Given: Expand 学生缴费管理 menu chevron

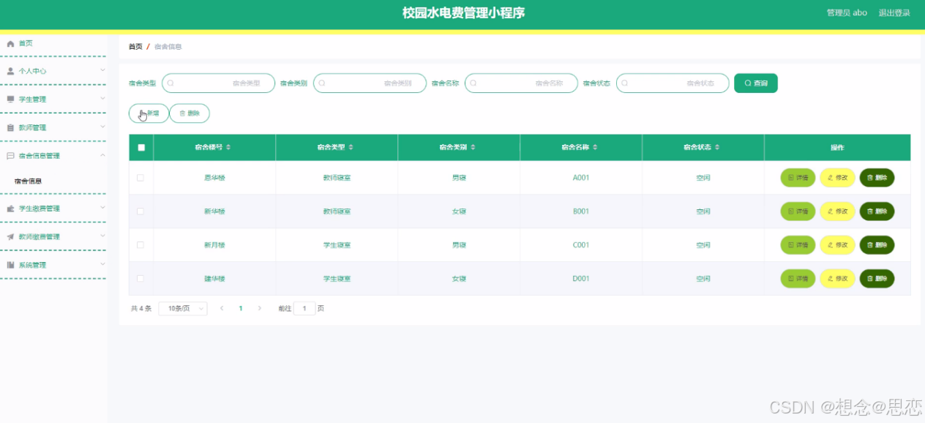Looking at the screenshot, I should (x=102, y=208).
